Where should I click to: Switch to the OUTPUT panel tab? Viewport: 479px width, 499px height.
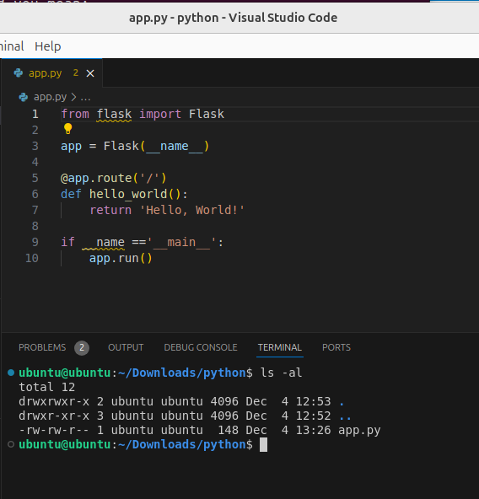pyautogui.click(x=126, y=347)
